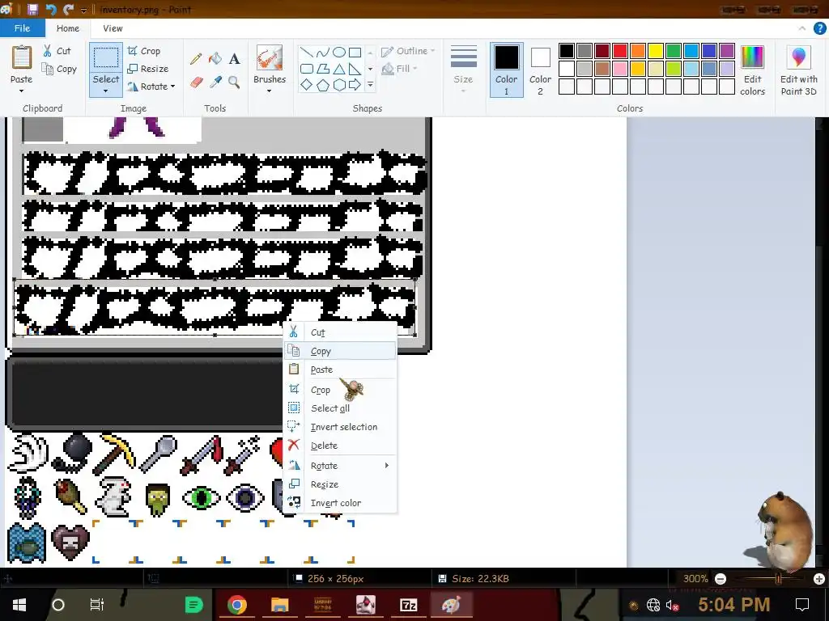The image size is (829, 621).
Task: Select the Color 2 button
Action: click(x=540, y=70)
